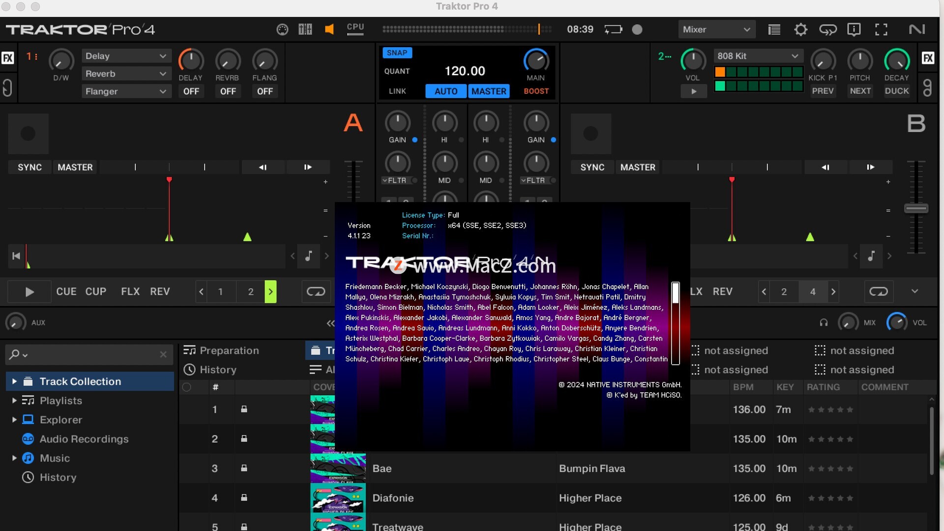Click Deck A CUP button
The width and height of the screenshot is (944, 531).
click(x=96, y=292)
